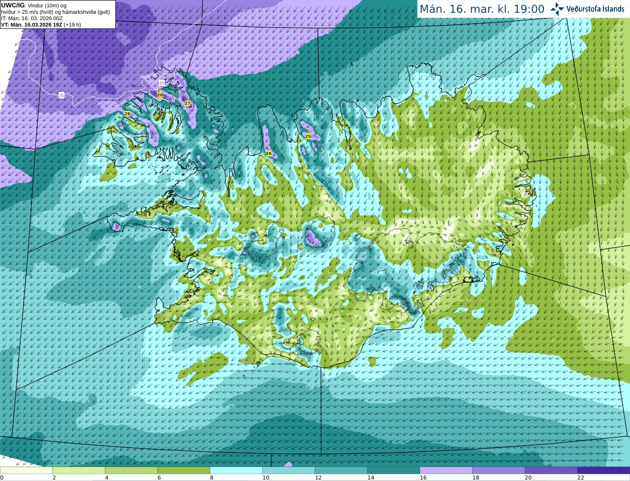The height and width of the screenshot is (481, 630).
Task: Pick the 10–12 m/s color swatch
Action: pyautogui.click(x=288, y=470)
